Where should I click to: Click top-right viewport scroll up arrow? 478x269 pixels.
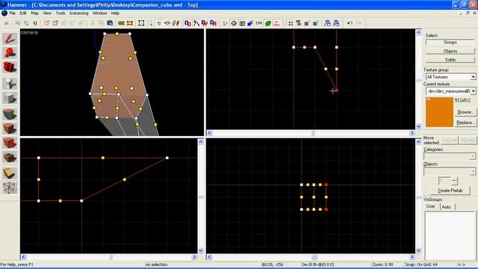pos(418,32)
